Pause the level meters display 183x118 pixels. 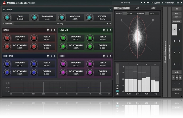117,86
